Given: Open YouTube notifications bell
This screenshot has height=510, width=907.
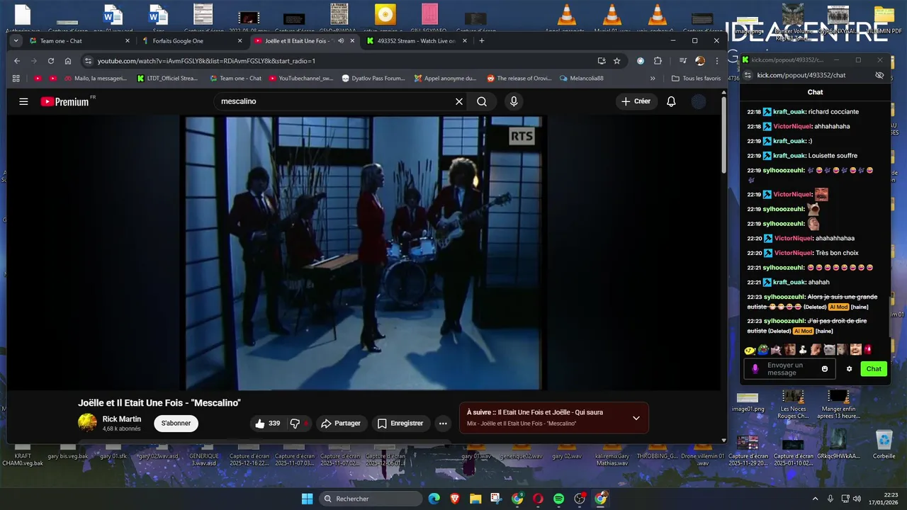Looking at the screenshot, I should click(x=671, y=101).
